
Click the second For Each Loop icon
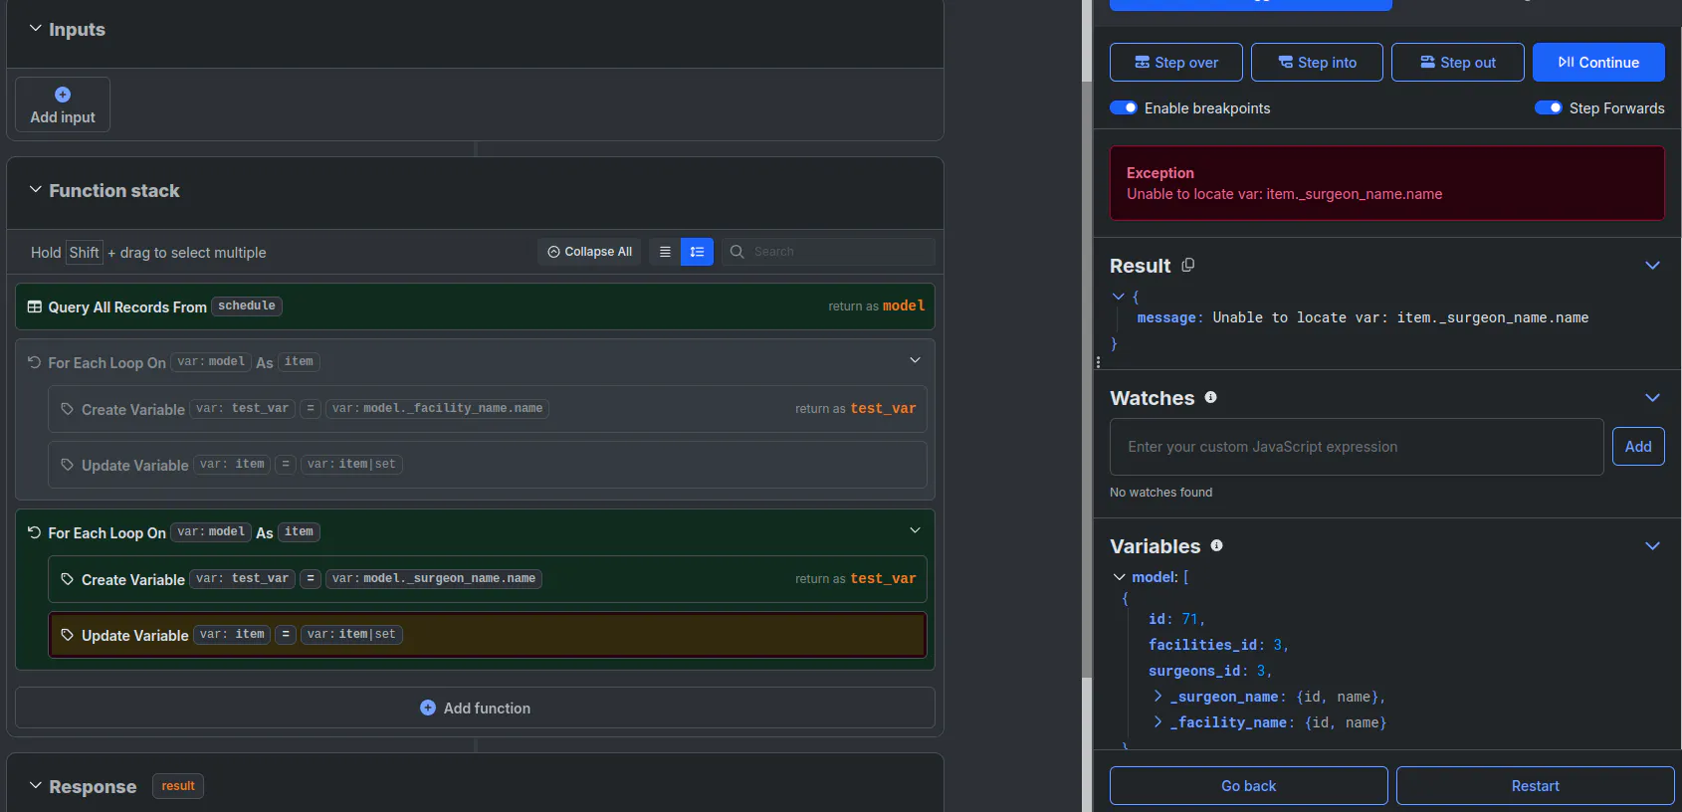[35, 532]
